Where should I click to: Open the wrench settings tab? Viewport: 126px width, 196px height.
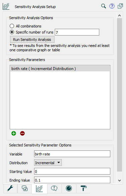10,188
